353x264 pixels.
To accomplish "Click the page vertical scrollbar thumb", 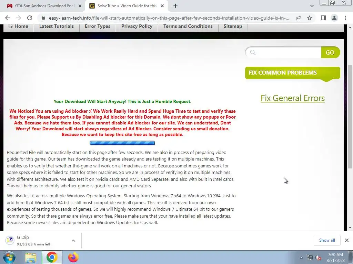I will [x=350, y=117].
